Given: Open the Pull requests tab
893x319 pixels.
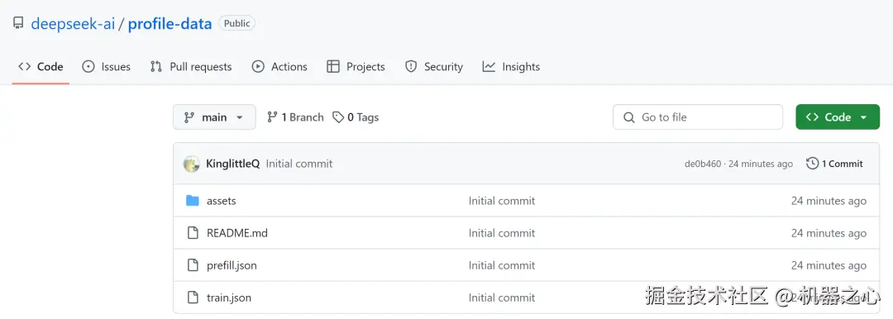Looking at the screenshot, I should [x=191, y=67].
